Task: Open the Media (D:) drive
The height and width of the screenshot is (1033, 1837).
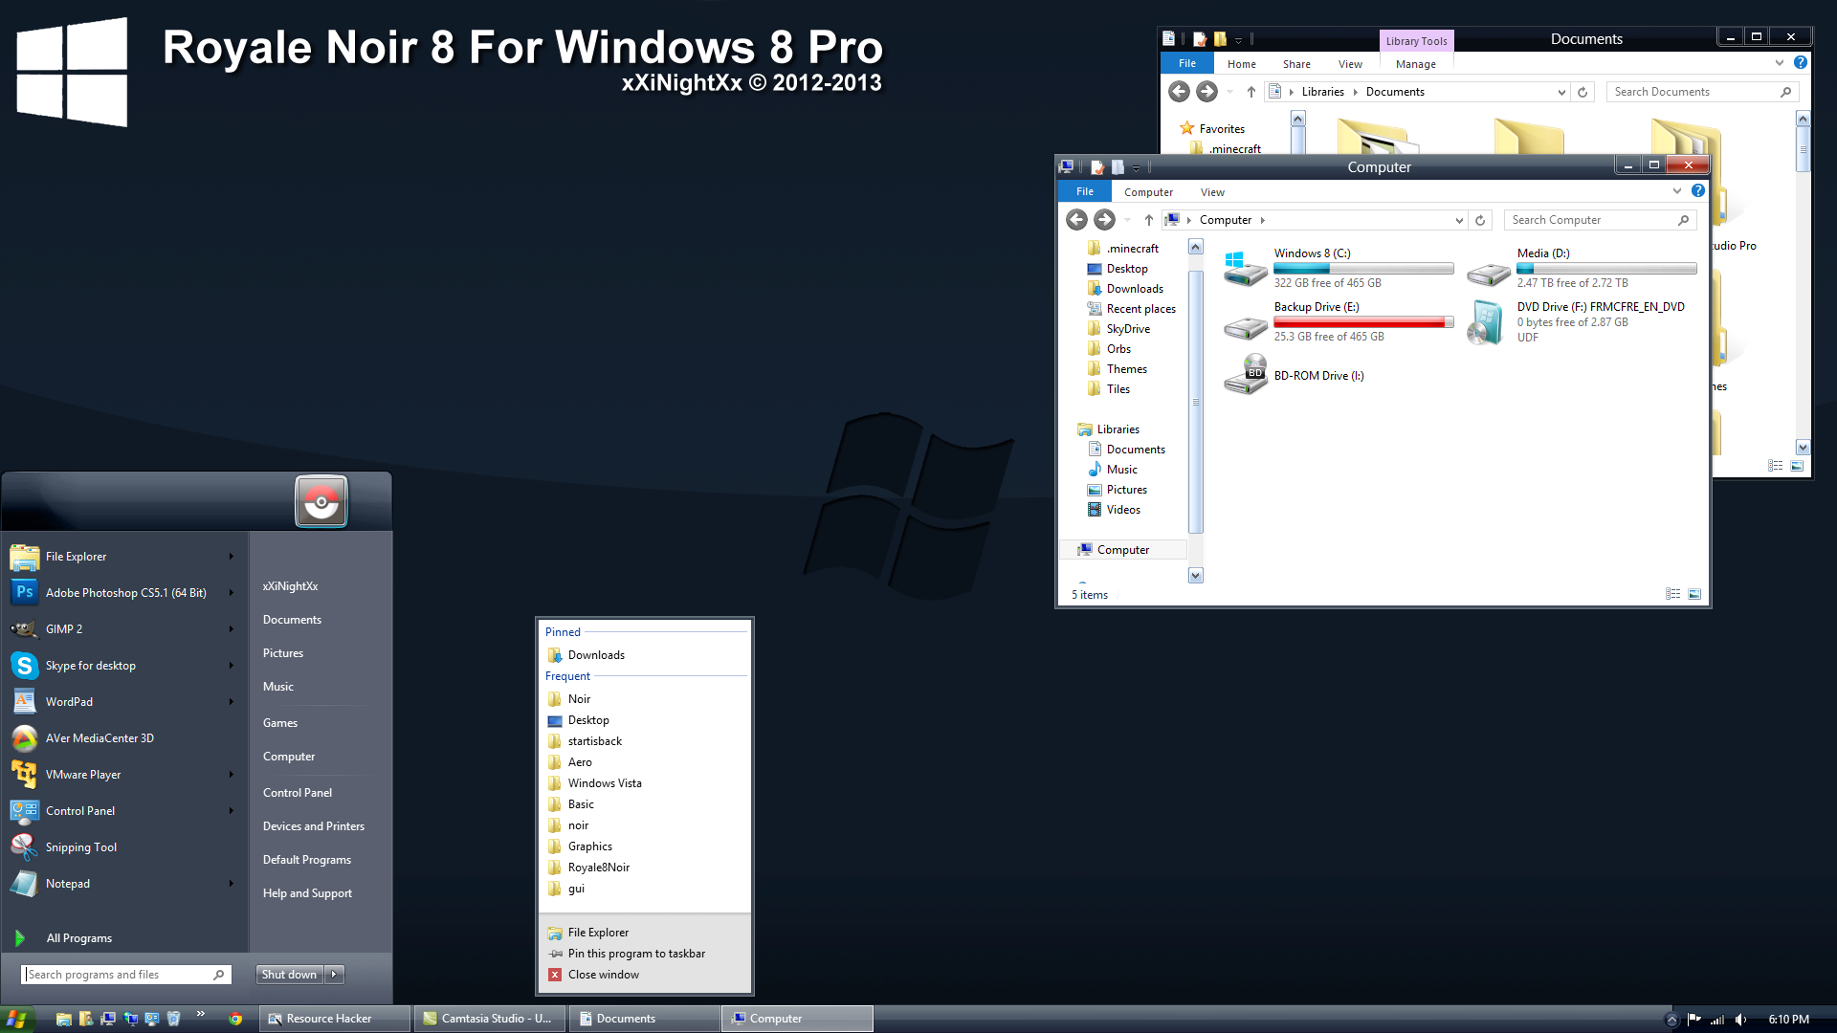Action: click(x=1582, y=268)
